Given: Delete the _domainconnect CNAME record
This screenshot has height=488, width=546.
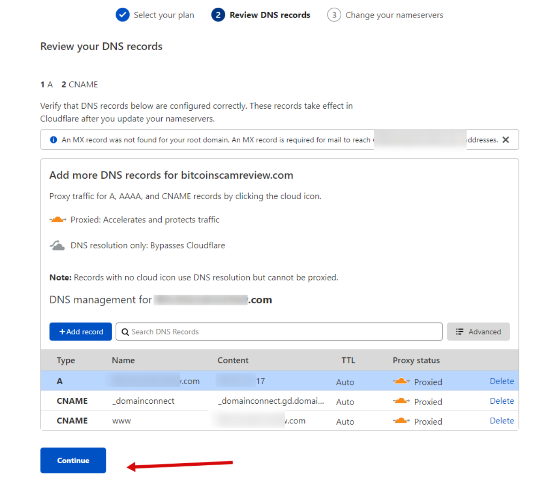Looking at the screenshot, I should (502, 401).
